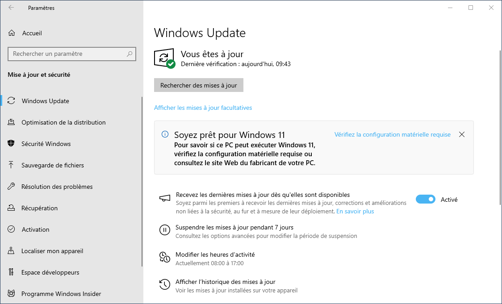Click the Windows Update page title
Image resolution: width=502 pixels, height=304 pixels.
pos(200,33)
